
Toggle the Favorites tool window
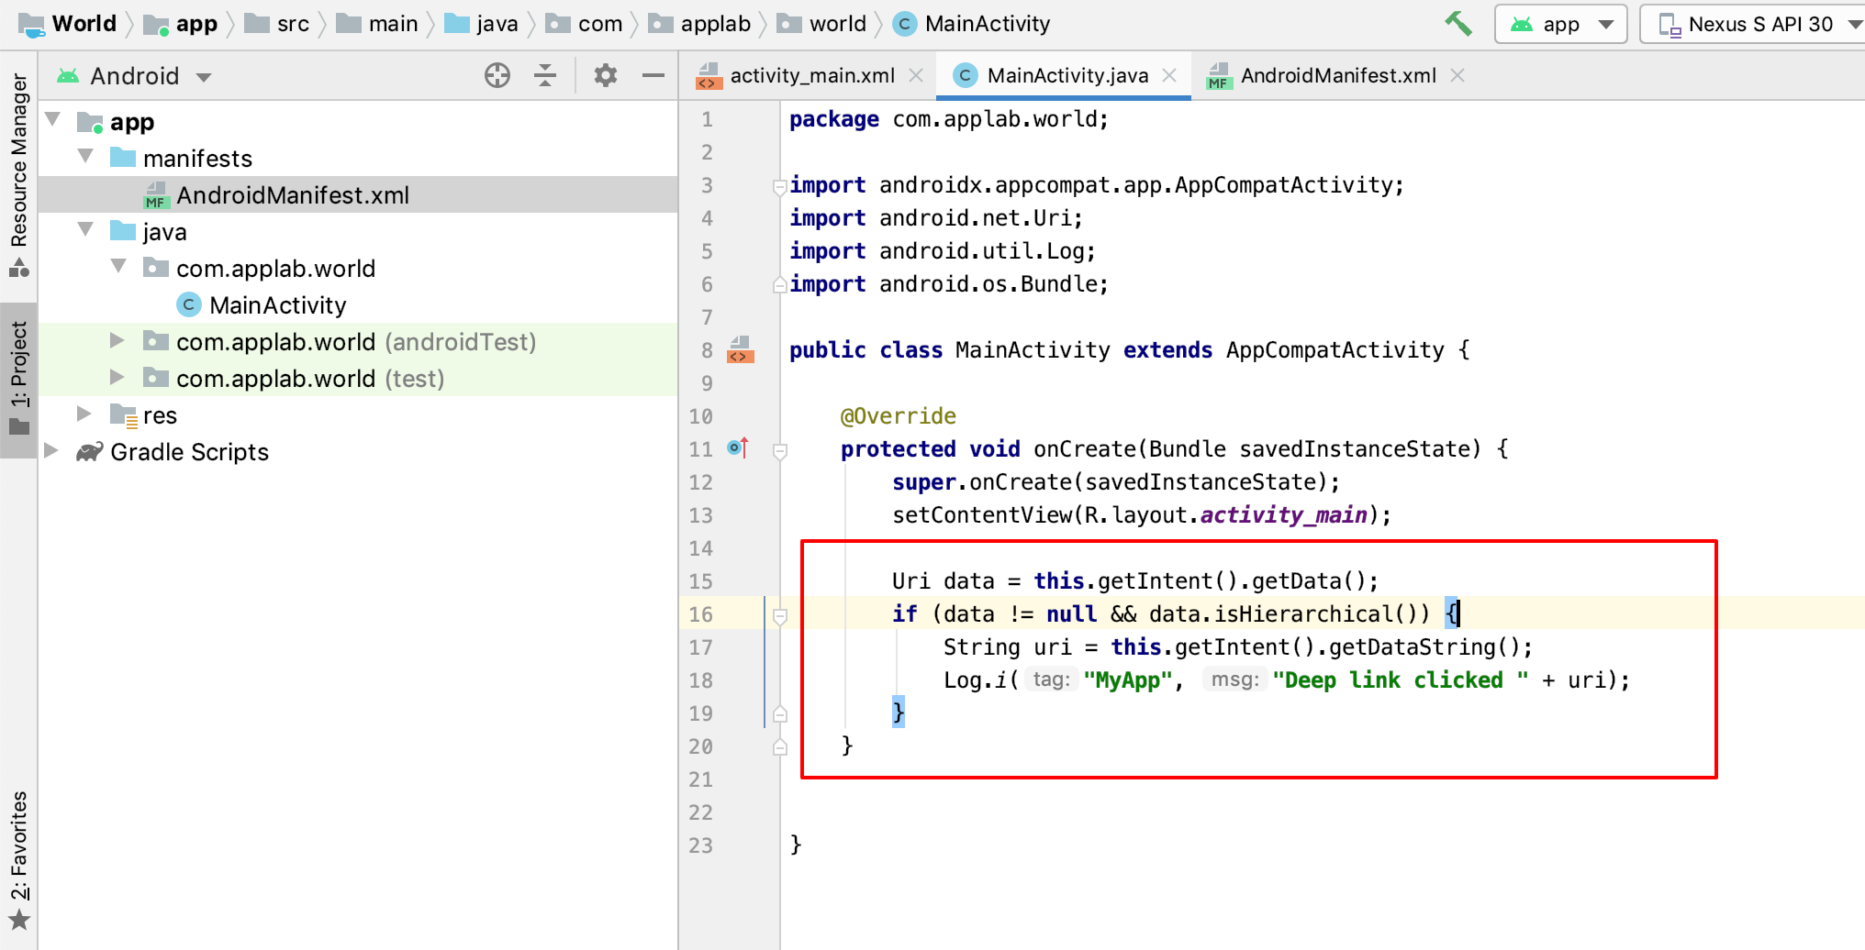(x=18, y=857)
